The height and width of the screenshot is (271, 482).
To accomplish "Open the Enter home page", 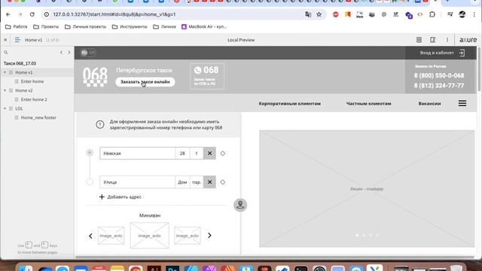I will click(32, 81).
